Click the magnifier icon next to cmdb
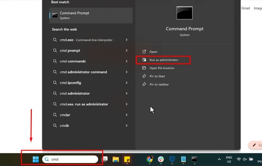 point(55,126)
